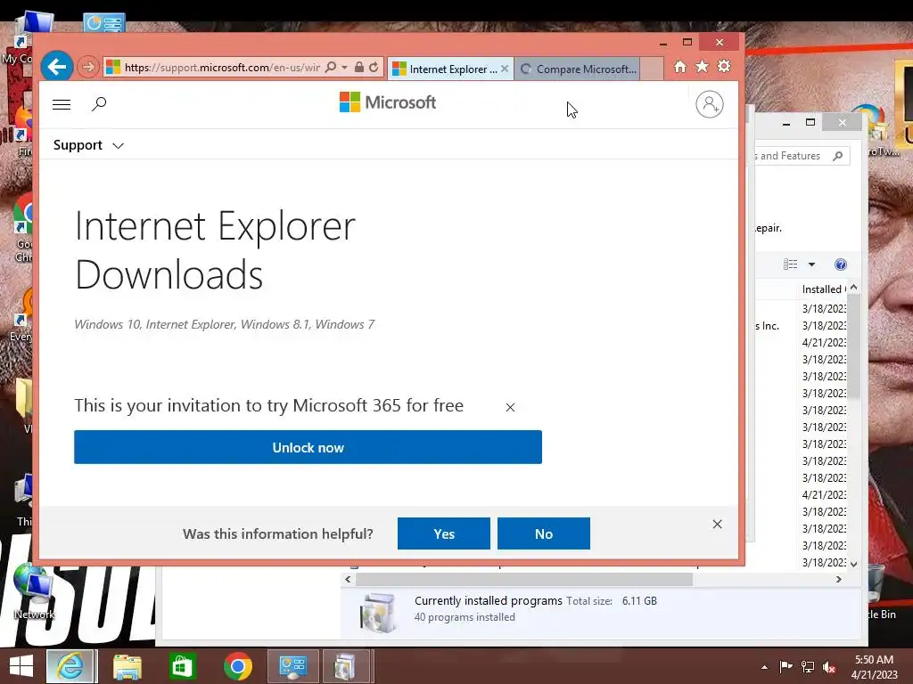This screenshot has width=913, height=684.
Task: Click the security lock icon in address bar
Action: pyautogui.click(x=359, y=67)
